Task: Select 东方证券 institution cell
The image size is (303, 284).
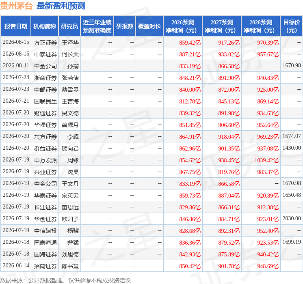Action: pos(45,137)
